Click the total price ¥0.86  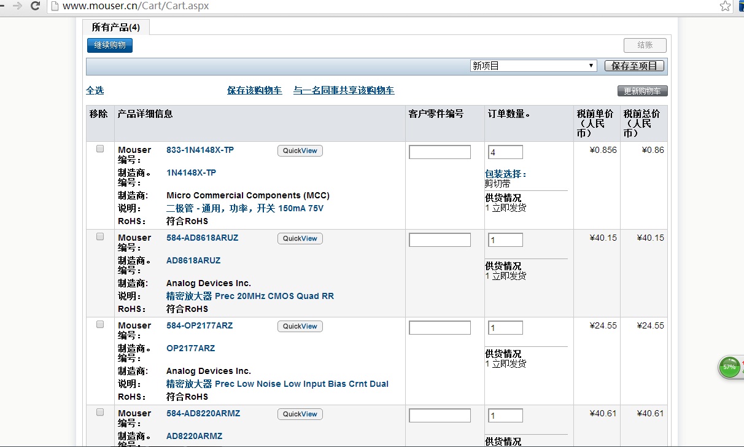pyautogui.click(x=653, y=150)
